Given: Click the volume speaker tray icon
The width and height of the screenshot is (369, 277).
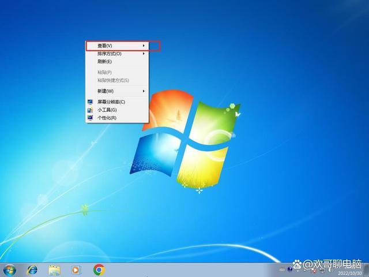Looking at the screenshot, I should point(330,270).
